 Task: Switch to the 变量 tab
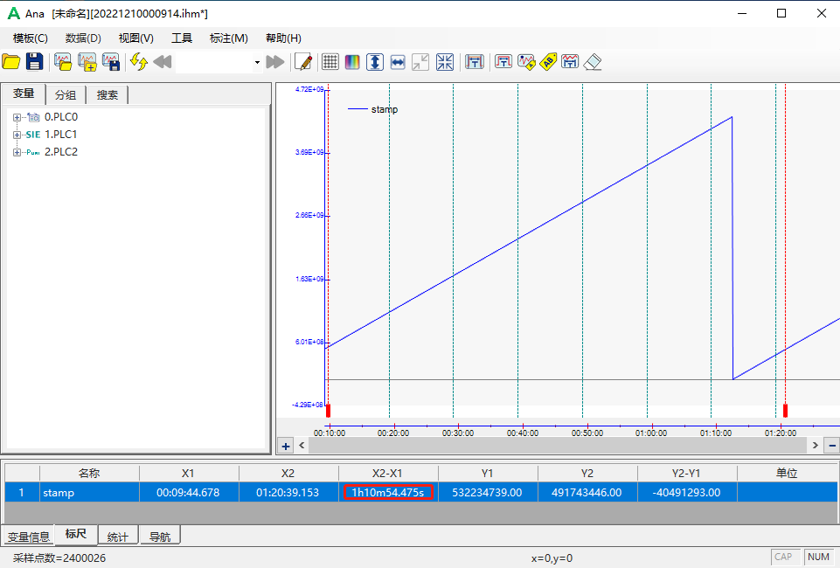tap(24, 94)
